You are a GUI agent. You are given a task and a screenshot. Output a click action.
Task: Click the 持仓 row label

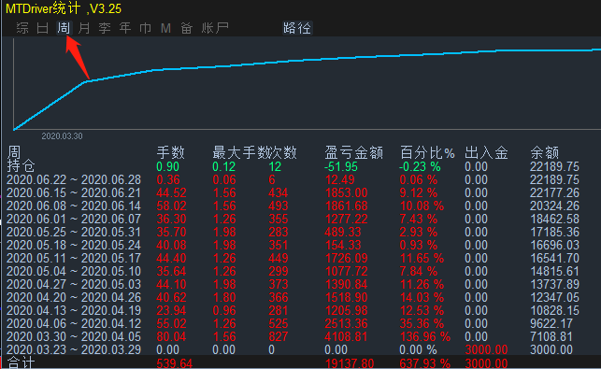click(21, 166)
